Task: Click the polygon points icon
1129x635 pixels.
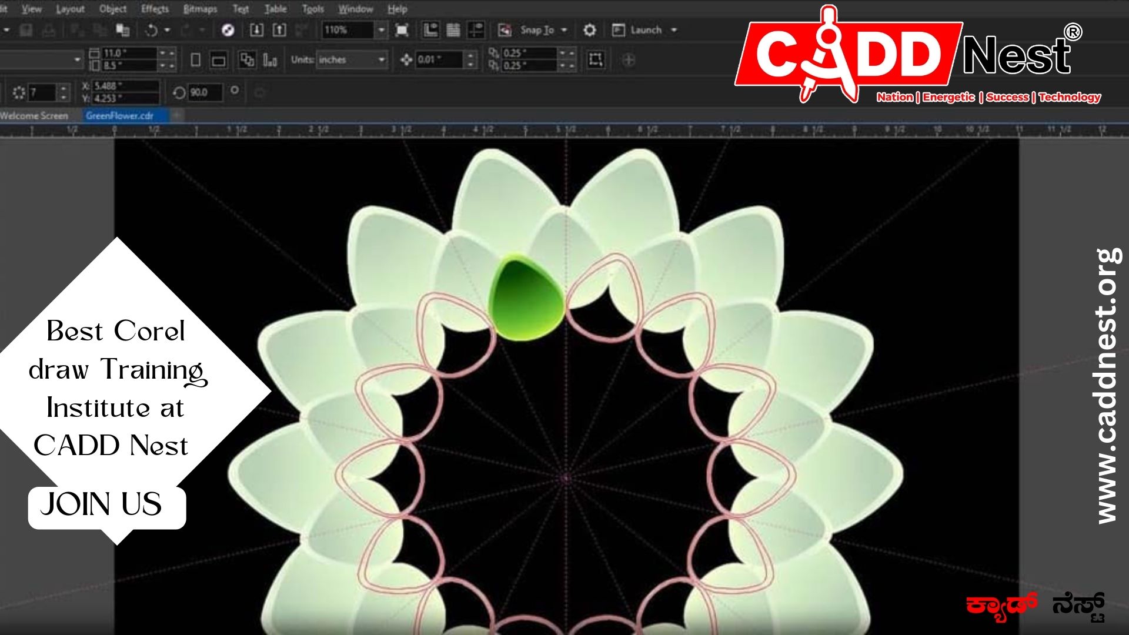Action: [x=19, y=92]
